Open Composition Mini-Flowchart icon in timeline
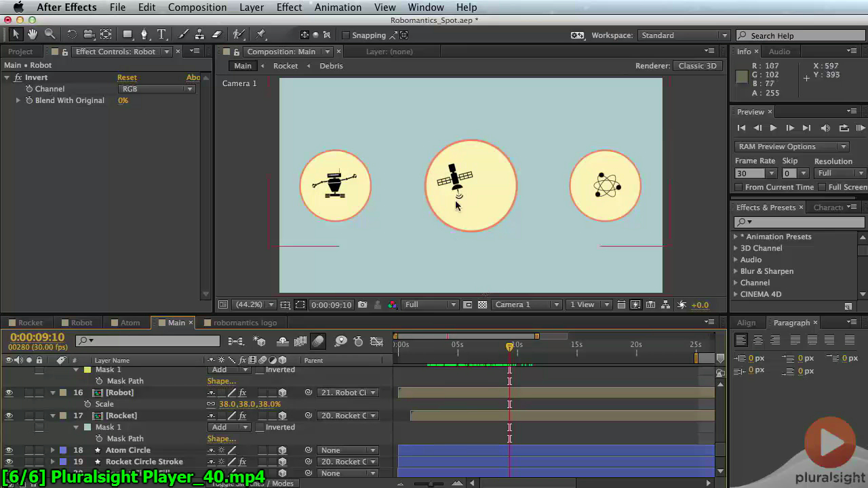 pyautogui.click(x=235, y=342)
